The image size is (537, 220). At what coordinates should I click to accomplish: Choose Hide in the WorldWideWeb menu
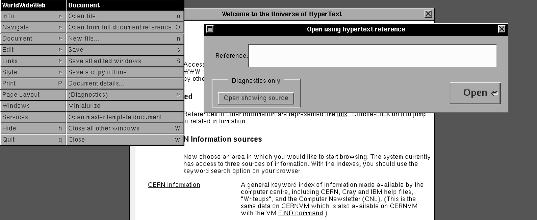[x=33, y=128]
